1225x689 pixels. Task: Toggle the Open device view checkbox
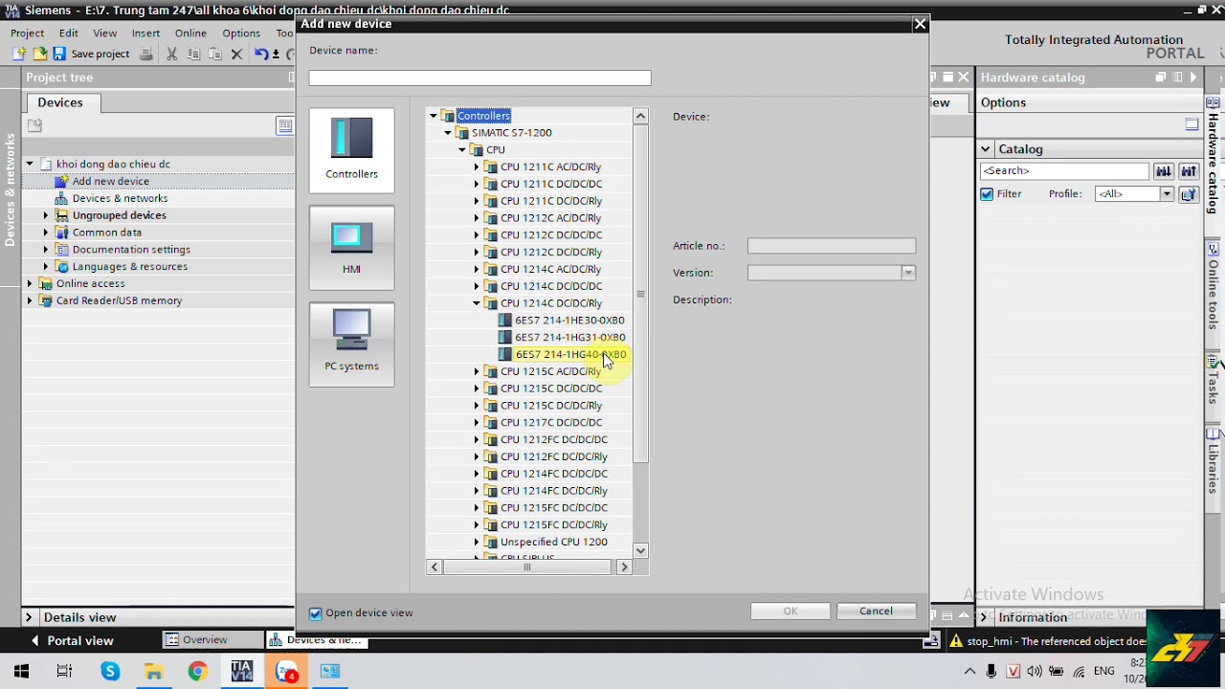point(316,613)
